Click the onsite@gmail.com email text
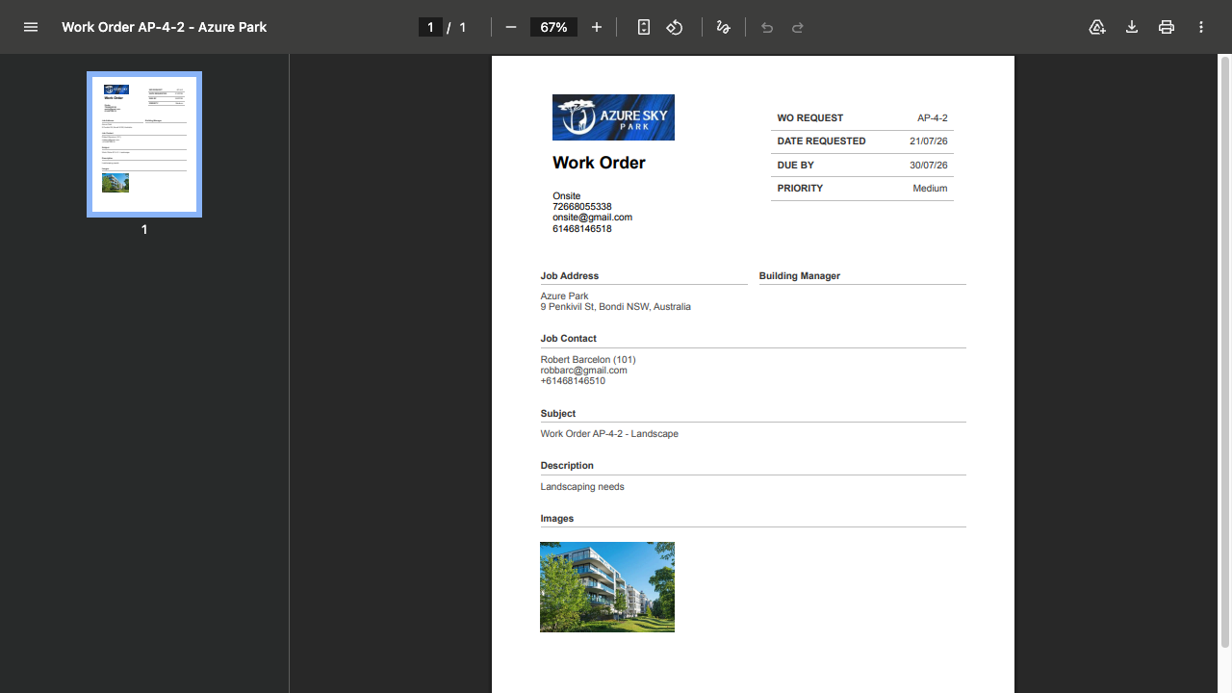The width and height of the screenshot is (1232, 693). [592, 218]
